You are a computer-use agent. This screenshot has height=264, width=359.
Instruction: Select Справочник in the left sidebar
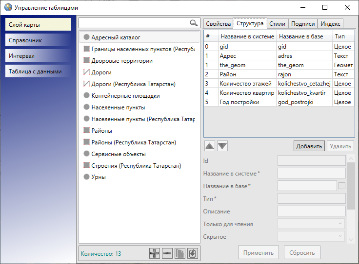point(39,40)
